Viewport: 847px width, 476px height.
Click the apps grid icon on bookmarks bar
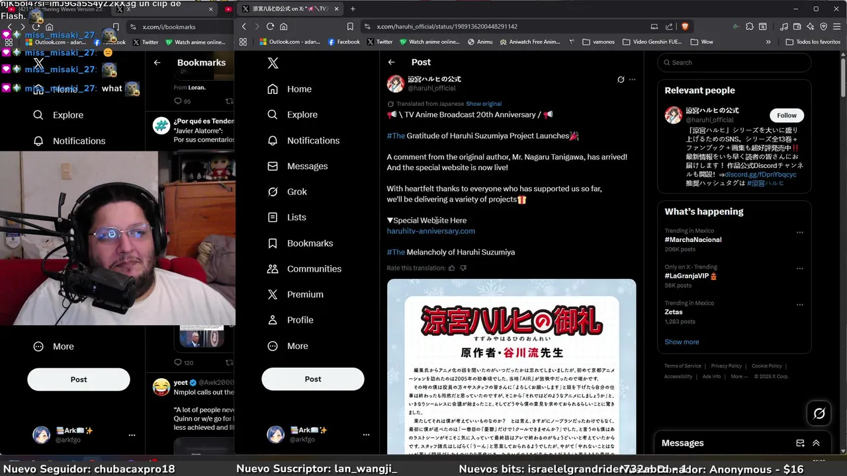click(243, 42)
